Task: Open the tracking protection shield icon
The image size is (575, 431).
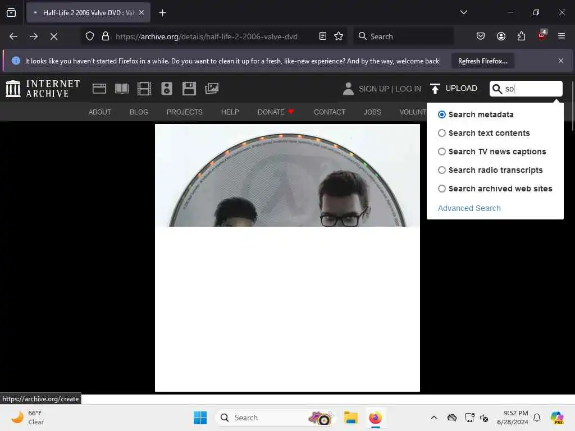Action: [x=90, y=36]
